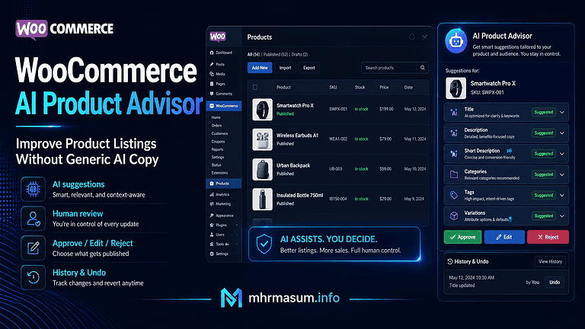Image resolution: width=585 pixels, height=329 pixels.
Task: Expand the Tags suggestion row
Action: pos(562,195)
